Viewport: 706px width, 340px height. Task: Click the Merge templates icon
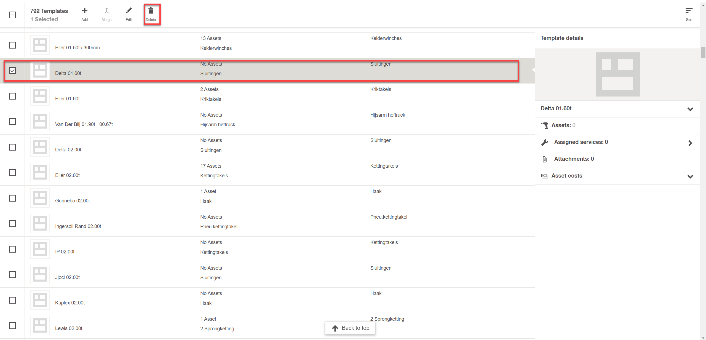coord(106,11)
